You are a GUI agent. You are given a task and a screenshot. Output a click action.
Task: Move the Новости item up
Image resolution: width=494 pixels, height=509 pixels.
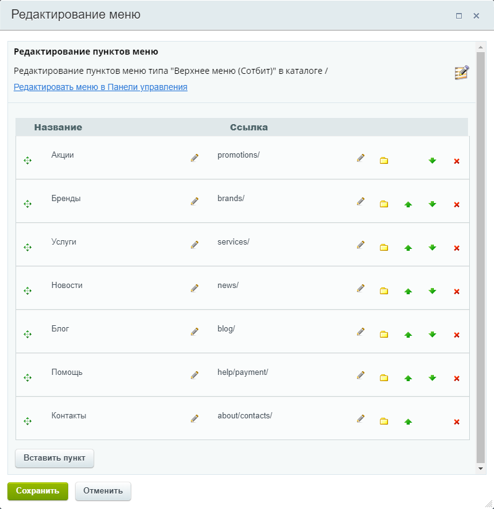point(408,291)
